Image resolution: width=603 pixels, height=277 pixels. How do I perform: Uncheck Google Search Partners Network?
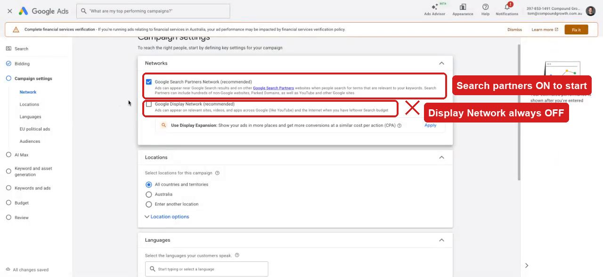pyautogui.click(x=149, y=82)
